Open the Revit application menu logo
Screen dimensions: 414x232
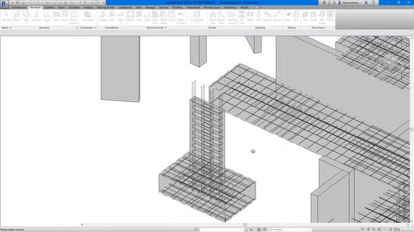(5, 4)
